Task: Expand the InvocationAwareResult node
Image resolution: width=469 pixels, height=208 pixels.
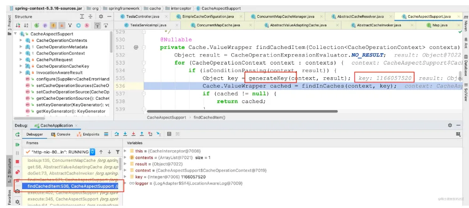Action: click(21, 72)
